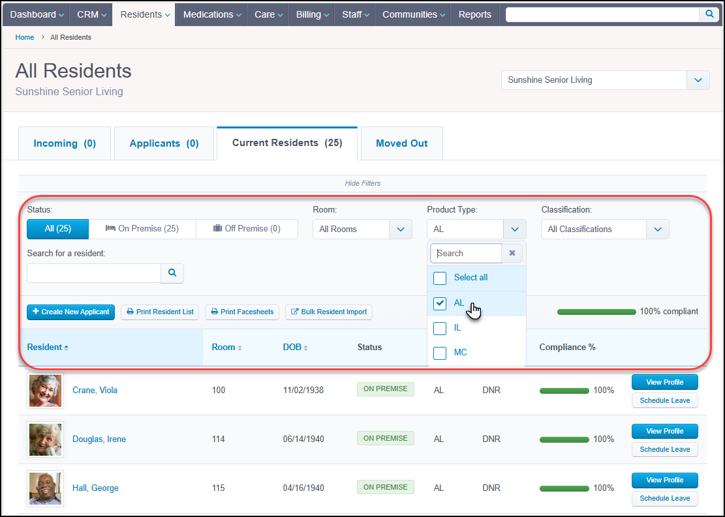
Task: Clear the Product Type search with the X icon
Action: tap(512, 253)
